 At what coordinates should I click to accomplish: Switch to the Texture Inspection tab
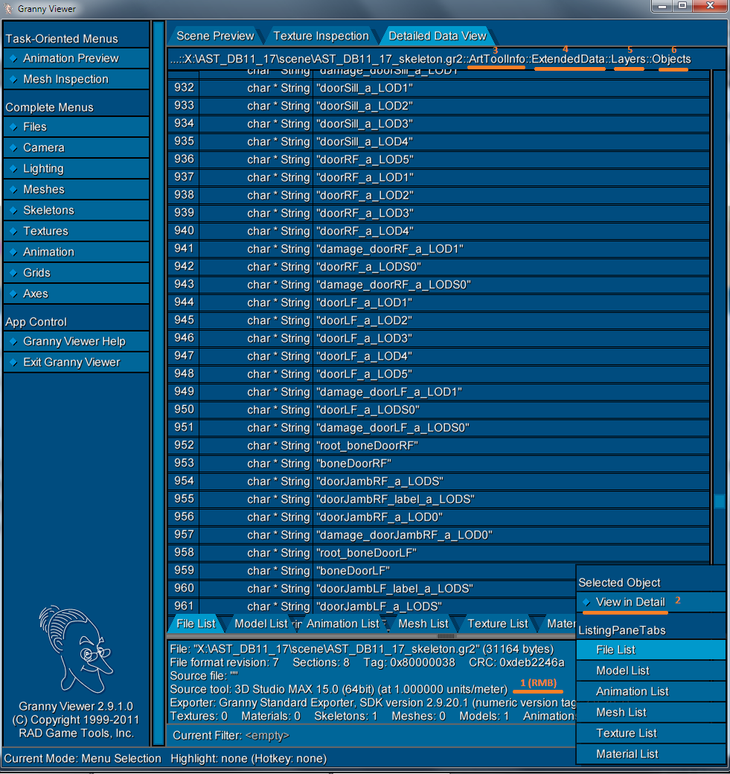point(321,36)
